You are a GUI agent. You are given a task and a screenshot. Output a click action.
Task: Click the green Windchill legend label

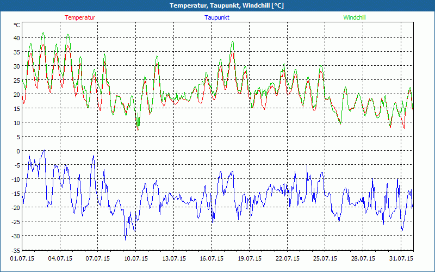coord(355,17)
